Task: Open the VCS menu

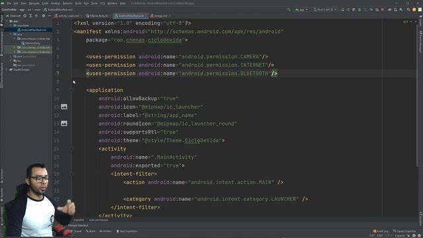Action: tap(102, 3)
